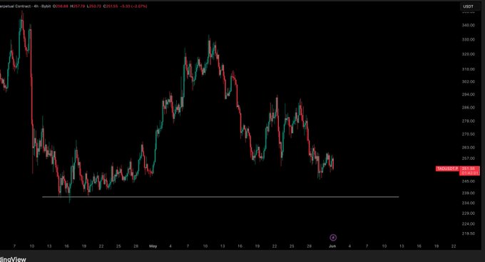Click the 234.00 price axis label
The image size is (485, 262).
(469, 203)
